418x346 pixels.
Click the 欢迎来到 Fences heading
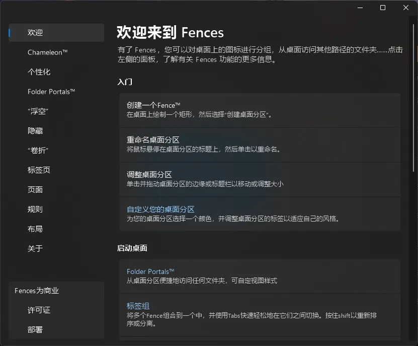click(170, 33)
